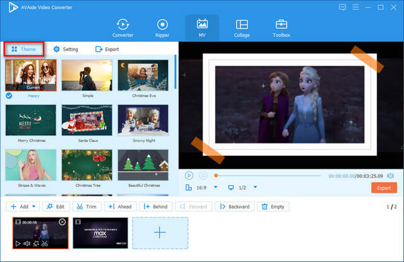404x262 pixels.
Task: Open the hamburger menu in title bar
Action: pos(355,7)
